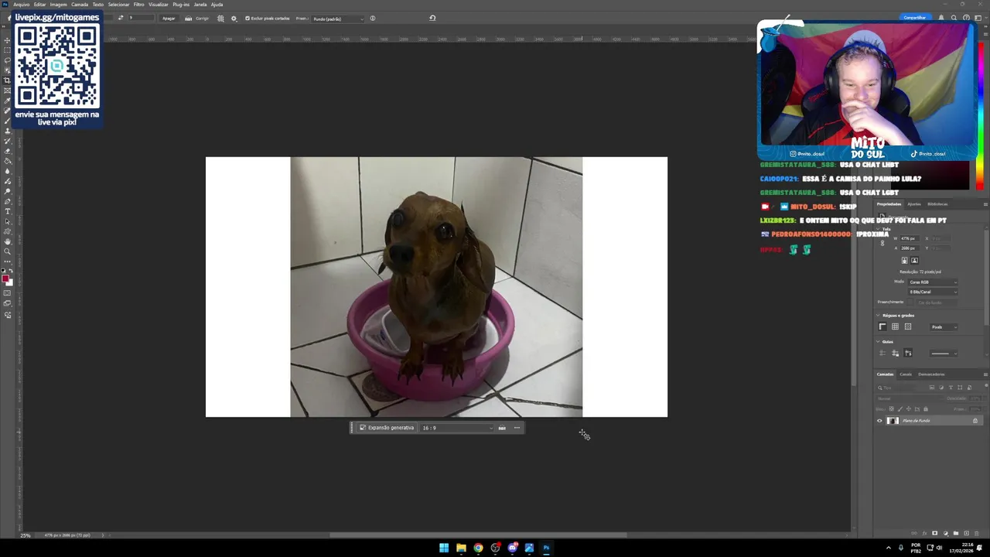Open the Filtro menu
Viewport: 990px width, 557px height.
coord(139,5)
